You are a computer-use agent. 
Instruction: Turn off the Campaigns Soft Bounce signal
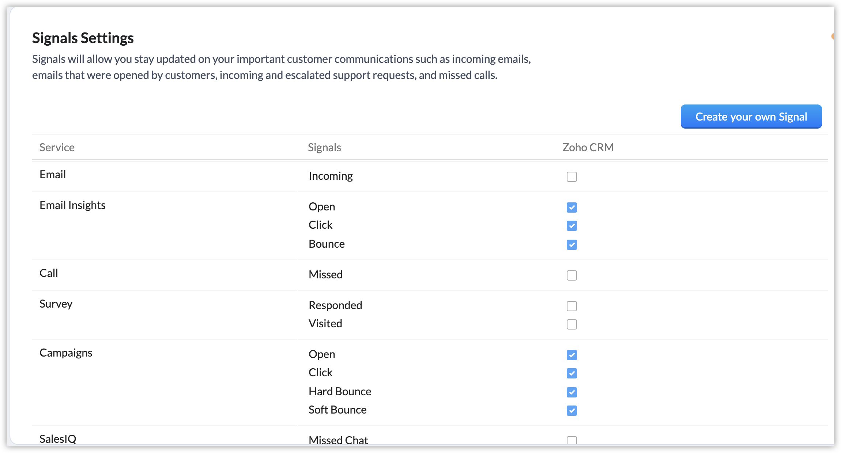(572, 411)
